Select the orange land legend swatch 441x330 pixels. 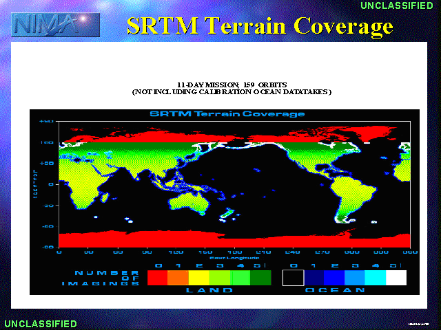pyautogui.click(x=178, y=278)
